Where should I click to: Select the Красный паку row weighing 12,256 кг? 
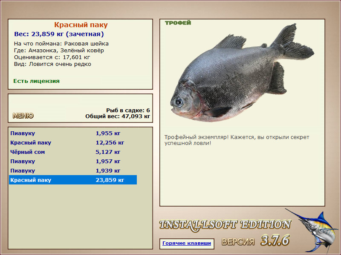pos(73,142)
